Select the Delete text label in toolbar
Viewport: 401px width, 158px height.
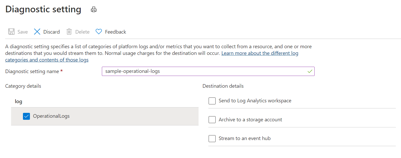(x=82, y=32)
